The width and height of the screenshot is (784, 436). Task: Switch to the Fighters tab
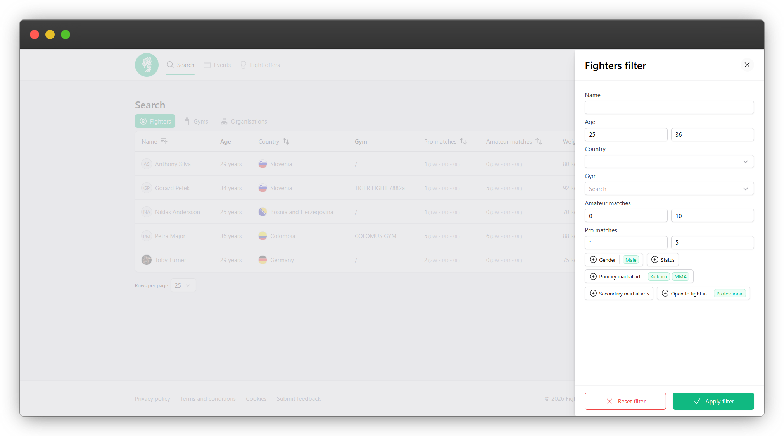click(x=155, y=121)
